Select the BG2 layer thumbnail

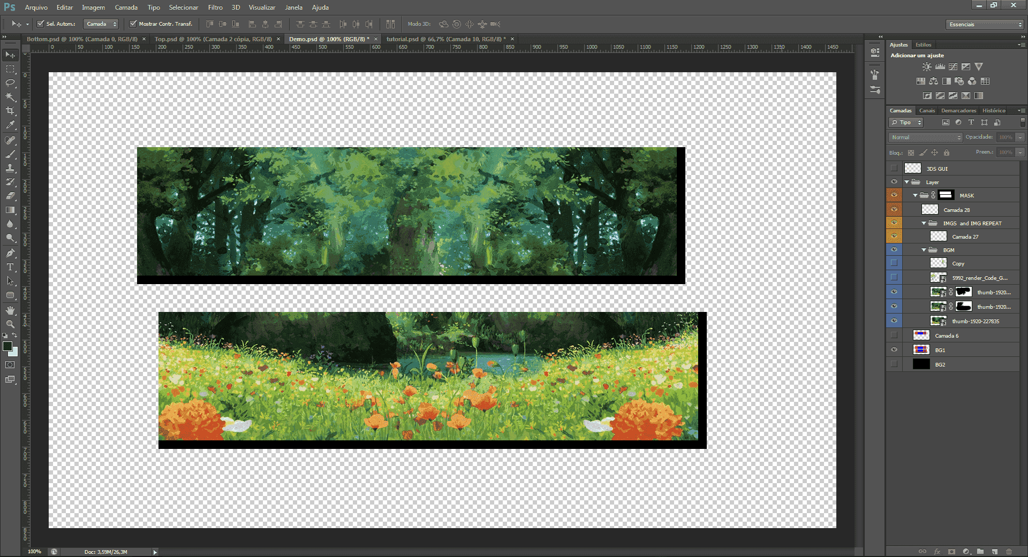[921, 364]
